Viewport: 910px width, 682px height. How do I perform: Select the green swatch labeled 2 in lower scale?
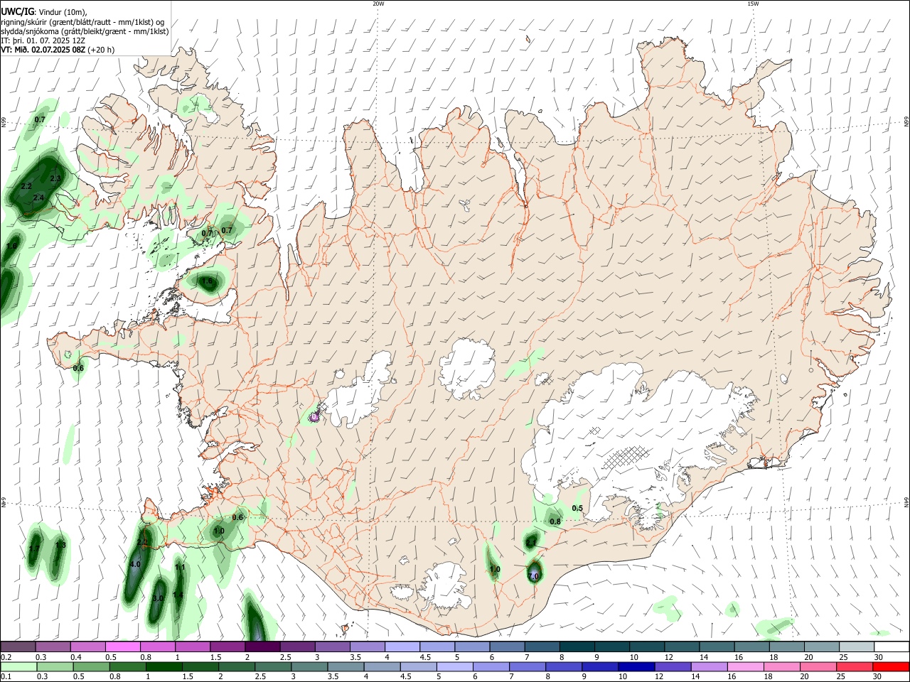point(237,666)
